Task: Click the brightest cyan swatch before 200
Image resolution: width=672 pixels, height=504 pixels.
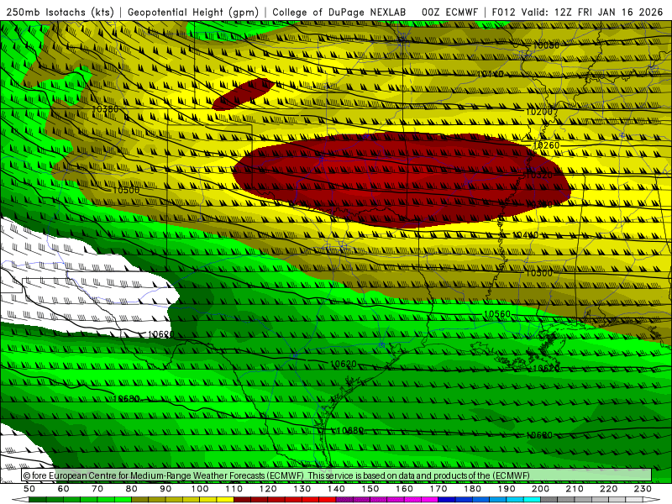Action: tap(532, 500)
